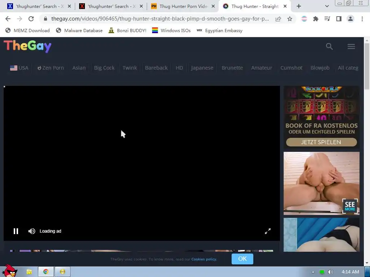Show hidden system tray icons
The image size is (370, 277).
point(313,272)
